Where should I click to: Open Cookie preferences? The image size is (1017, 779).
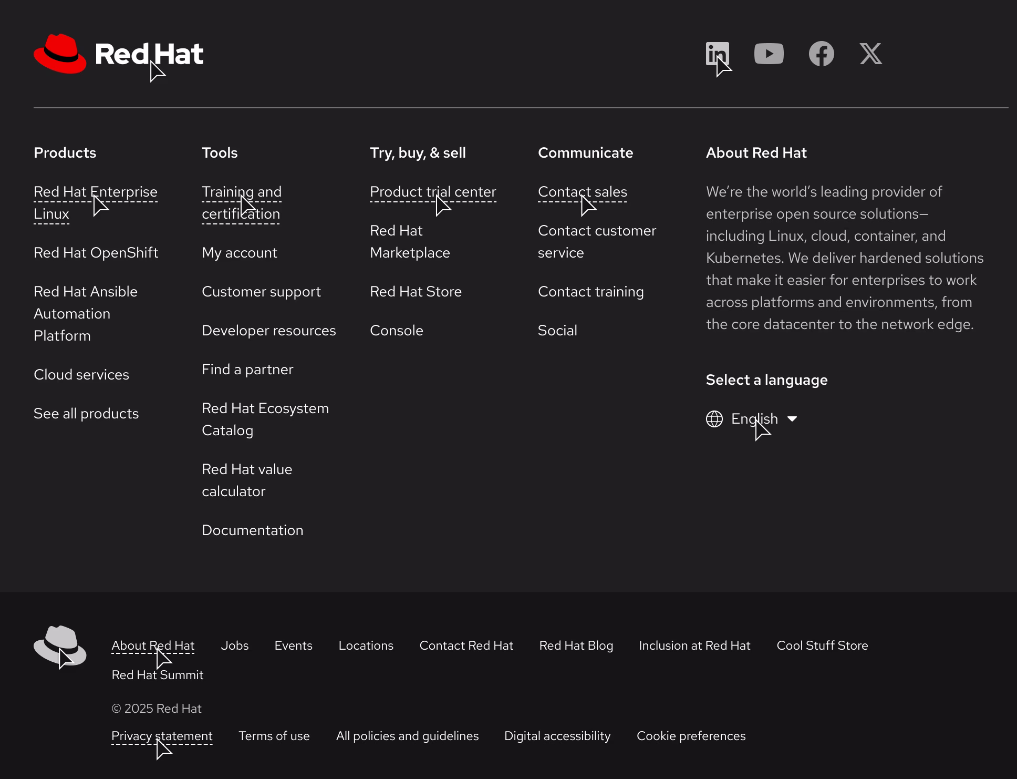coord(691,736)
